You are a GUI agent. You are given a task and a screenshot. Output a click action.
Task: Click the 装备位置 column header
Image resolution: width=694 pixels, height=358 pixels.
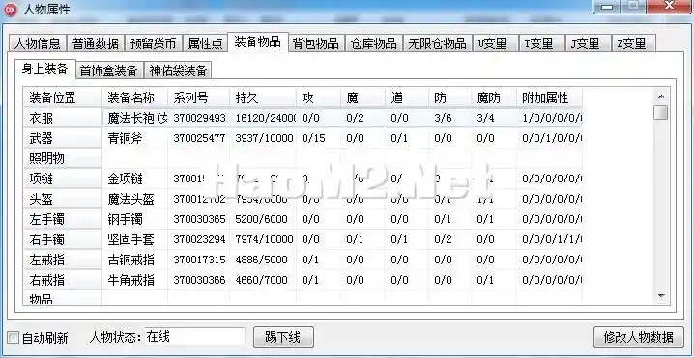pyautogui.click(x=63, y=97)
